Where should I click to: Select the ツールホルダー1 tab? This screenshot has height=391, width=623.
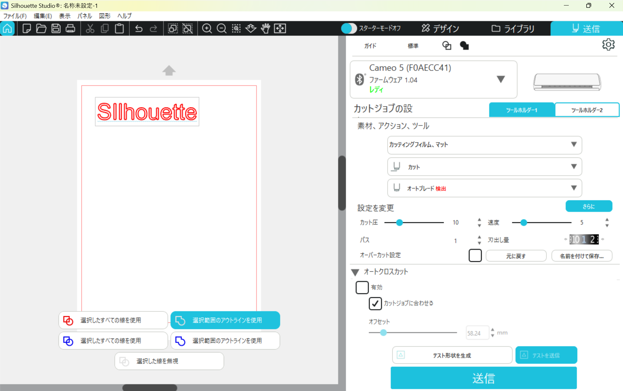522,110
